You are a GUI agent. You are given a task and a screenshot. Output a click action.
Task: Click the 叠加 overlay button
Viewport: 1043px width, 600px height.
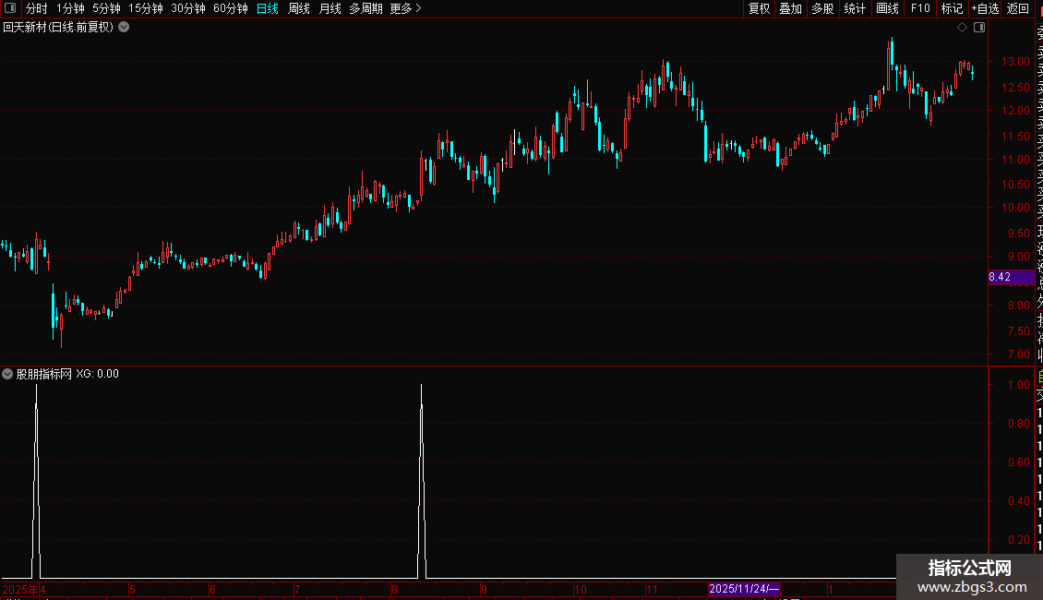click(x=791, y=8)
